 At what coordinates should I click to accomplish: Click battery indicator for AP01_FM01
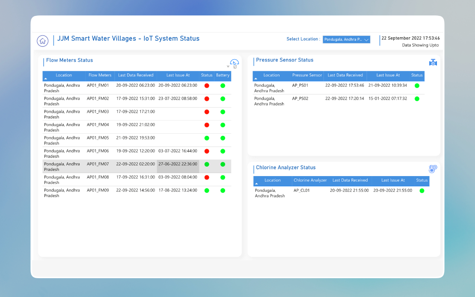pos(223,85)
